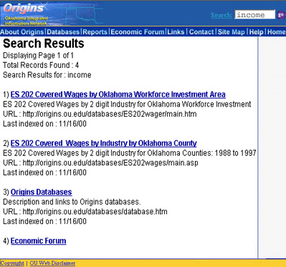Open the Economic Forum search result

point(38,241)
